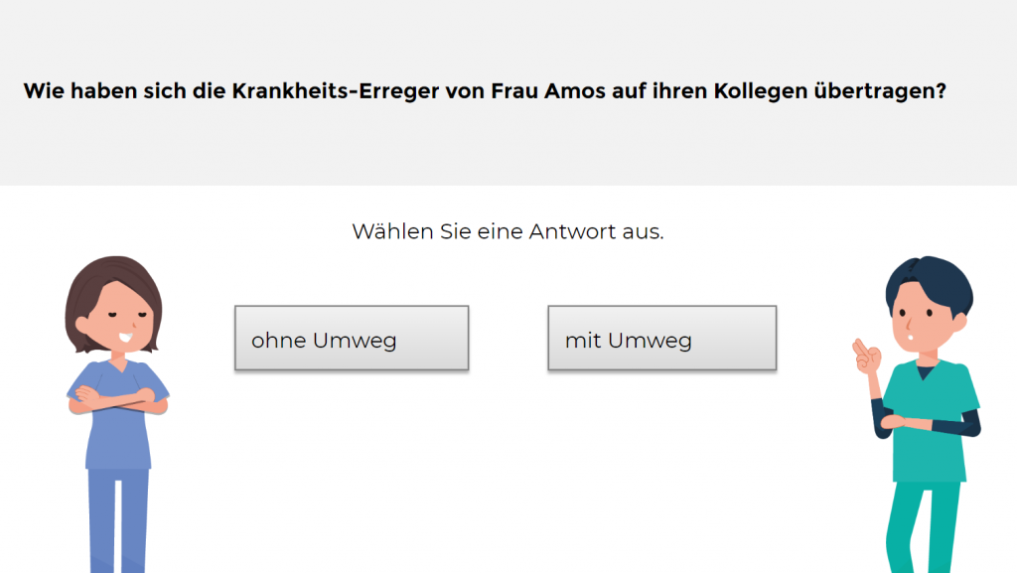
Task: Click the female nurse's smiling face
Action: click(x=119, y=325)
